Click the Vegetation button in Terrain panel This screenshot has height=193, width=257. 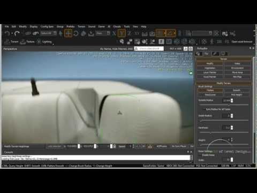coord(210,68)
